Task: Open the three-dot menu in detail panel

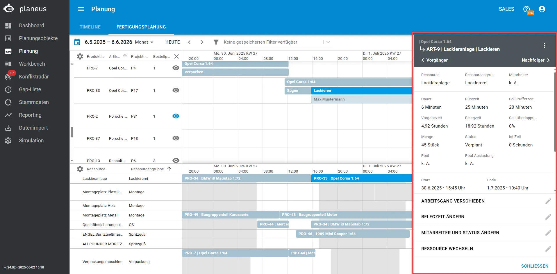Action: tap(544, 45)
